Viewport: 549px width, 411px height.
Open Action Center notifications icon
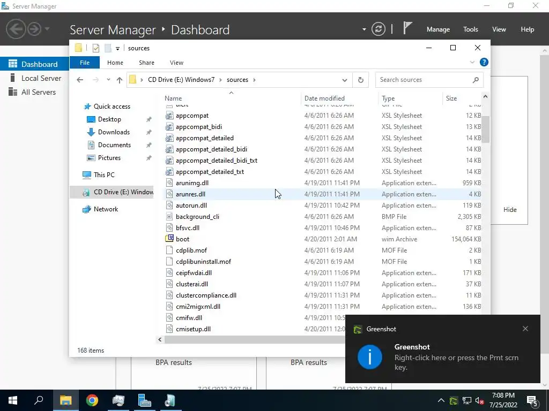click(x=532, y=401)
